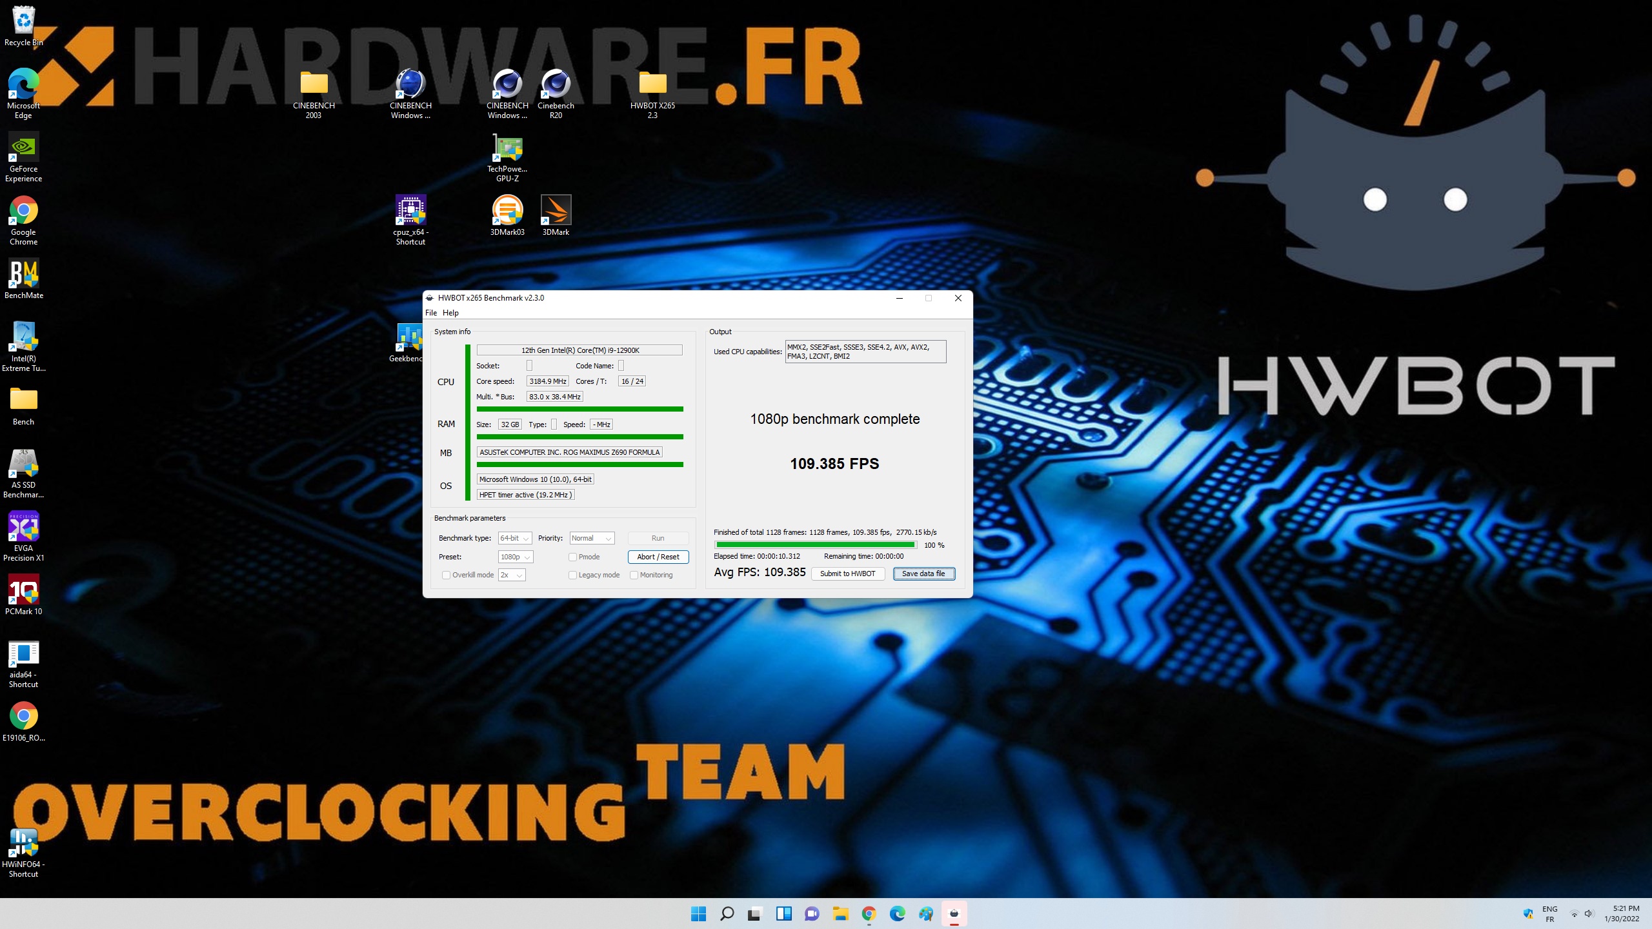This screenshot has height=929, width=1652.
Task: Expand the Benchmark type 64-bit dropdown
Action: pos(515,538)
